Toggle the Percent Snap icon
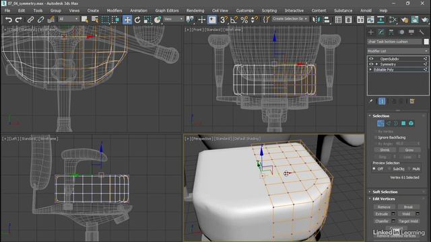Image resolution: width=431 pixels, height=242 pixels. coord(244,19)
